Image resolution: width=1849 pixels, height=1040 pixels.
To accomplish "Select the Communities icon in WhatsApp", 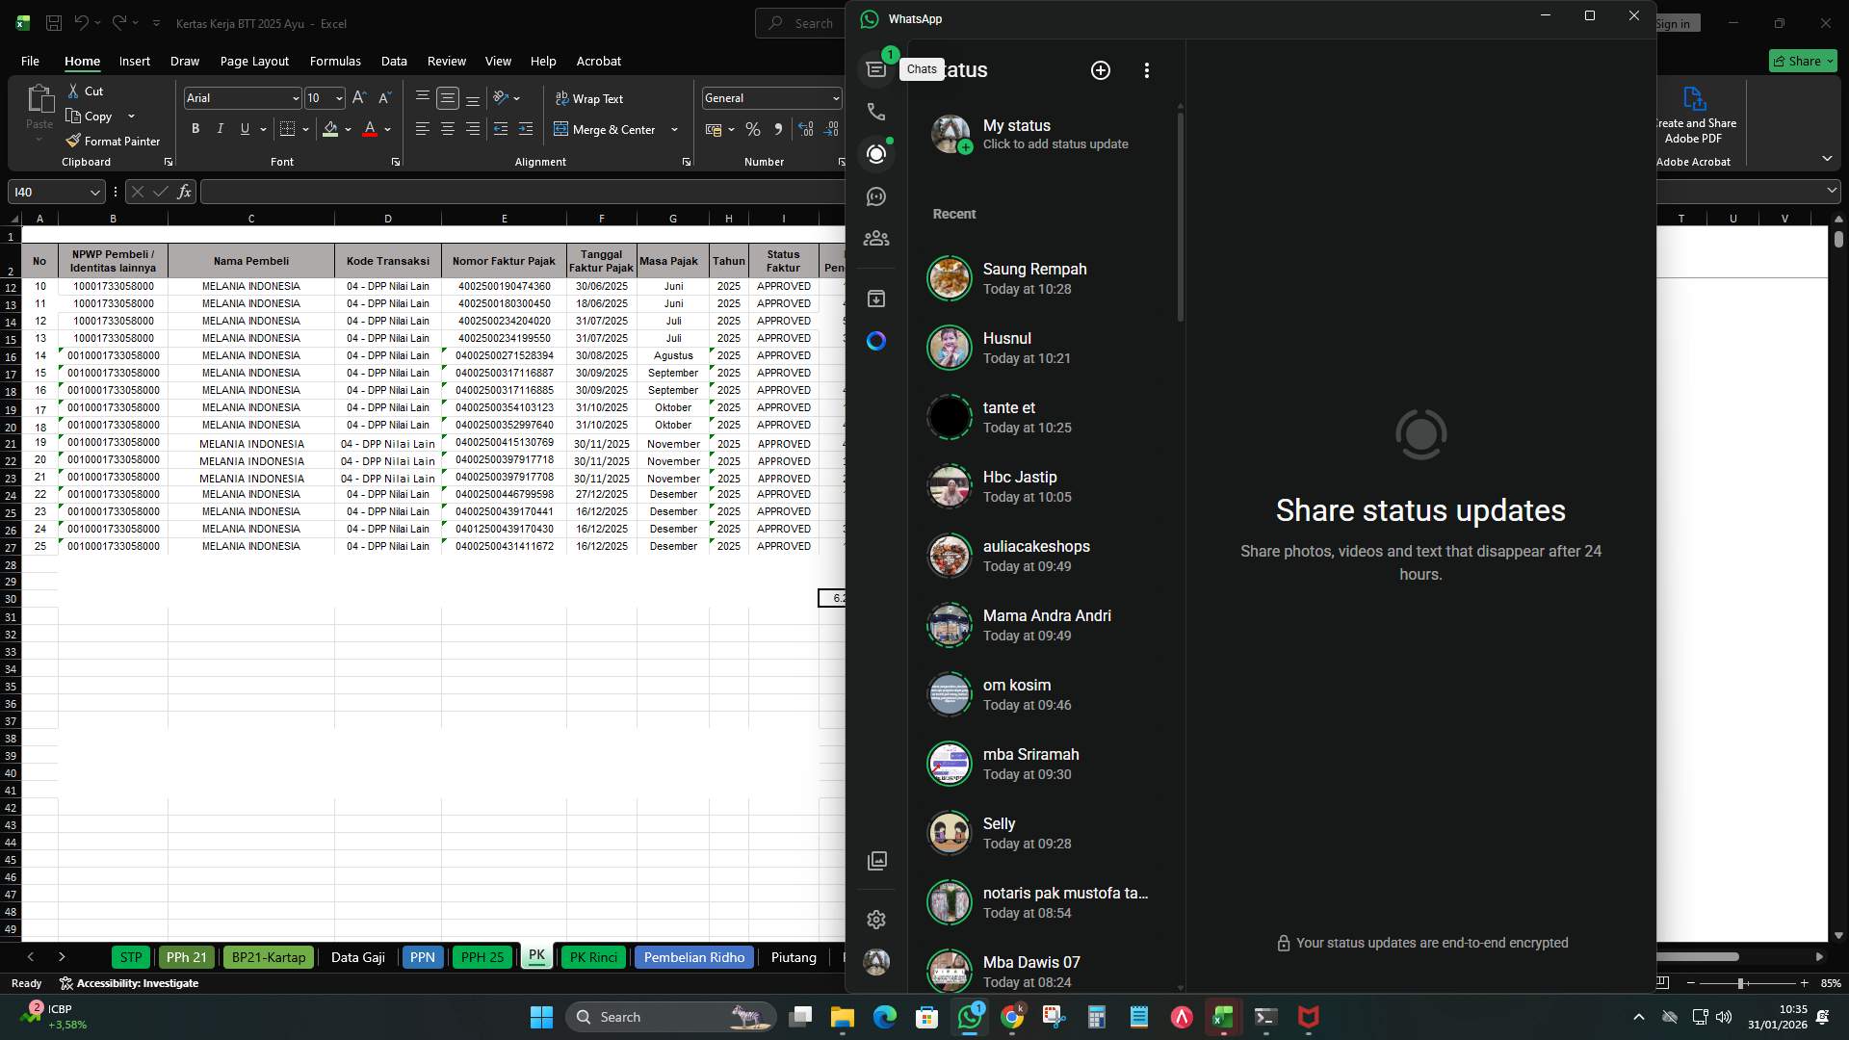I will 876,238.
